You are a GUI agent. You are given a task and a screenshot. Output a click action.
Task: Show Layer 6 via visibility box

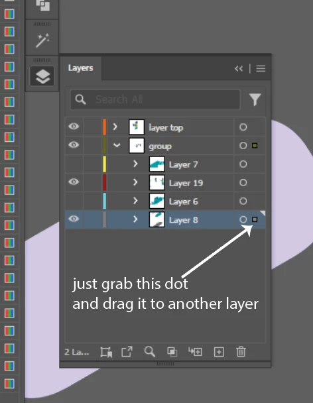(x=74, y=201)
